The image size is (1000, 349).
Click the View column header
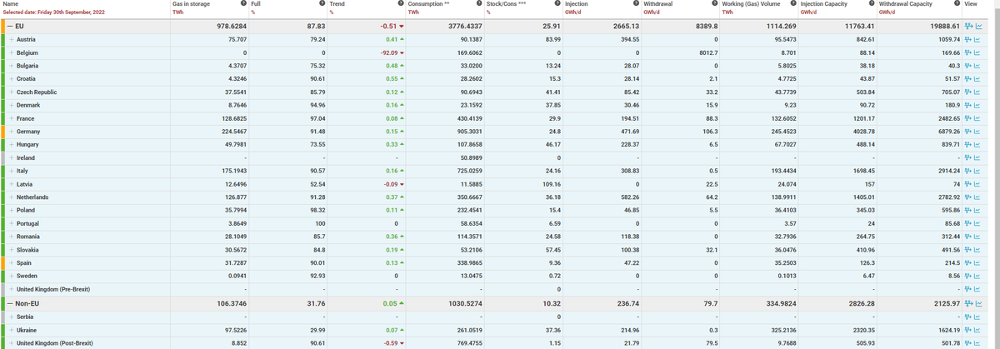coord(971,4)
